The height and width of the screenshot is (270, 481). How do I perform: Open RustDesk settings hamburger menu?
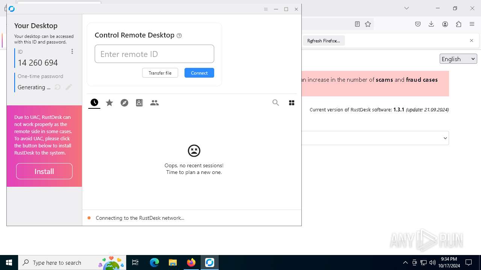pyautogui.click(x=266, y=9)
